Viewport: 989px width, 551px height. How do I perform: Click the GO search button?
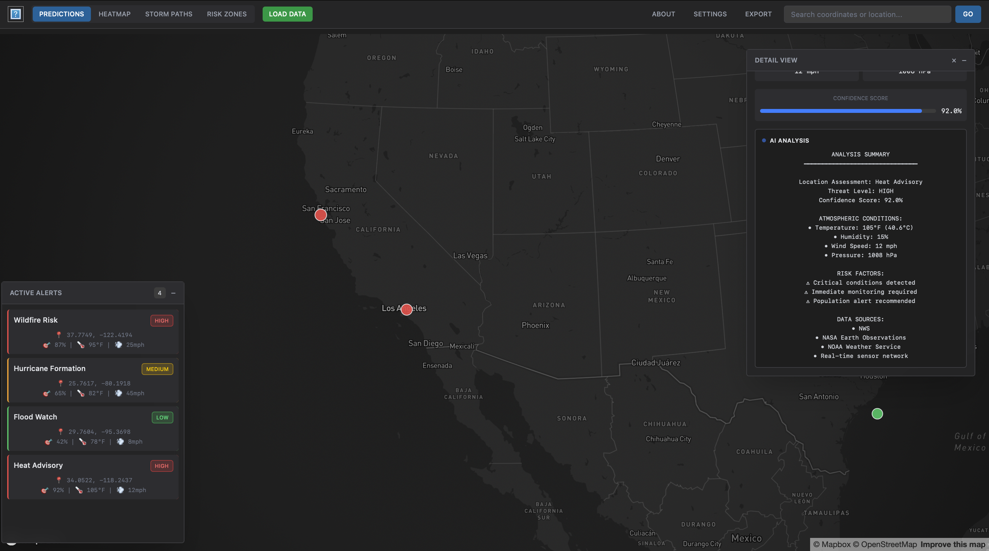point(967,14)
